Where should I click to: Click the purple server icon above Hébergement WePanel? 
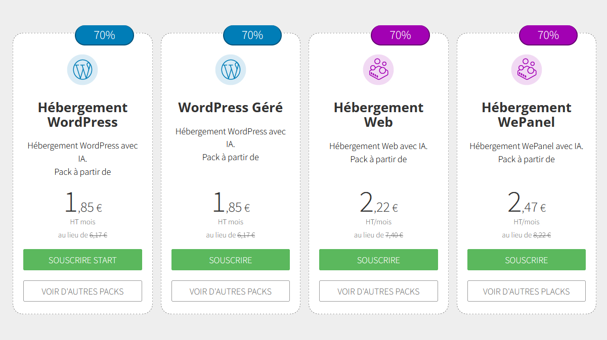tap(527, 70)
